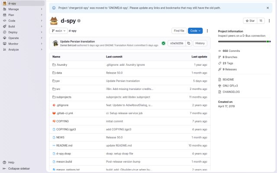Open the commit History button

click(200, 43)
